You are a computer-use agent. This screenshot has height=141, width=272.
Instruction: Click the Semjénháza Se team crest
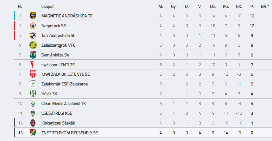(33, 55)
